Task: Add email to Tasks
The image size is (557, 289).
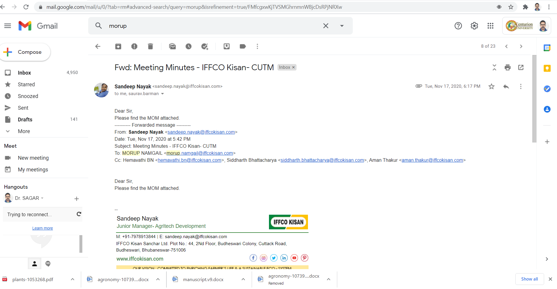Action: coord(205,46)
